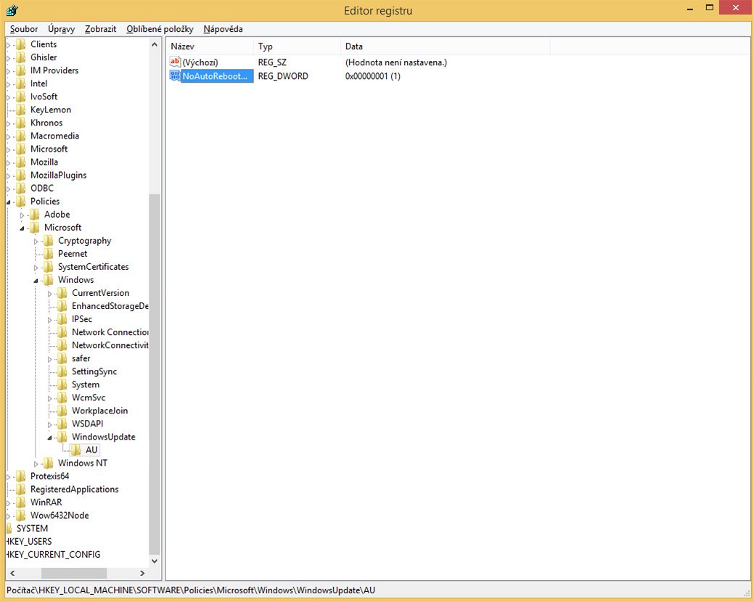Open the Soubor menu

click(x=24, y=29)
